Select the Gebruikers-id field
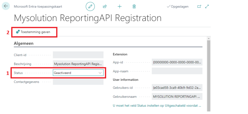The image size is (248, 114). pos(177,88)
